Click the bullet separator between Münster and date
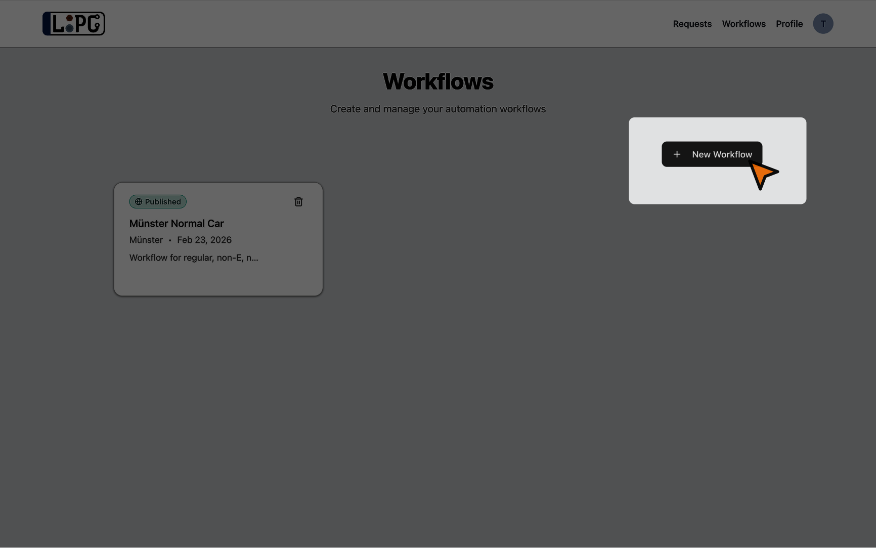Screen dimensions: 876x548 [170, 240]
